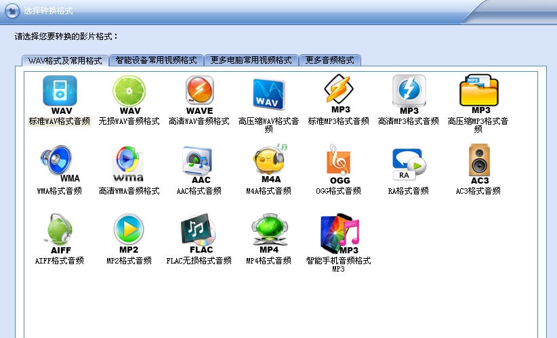Click the 智能手机音频格式 MP3 label
The image size is (557, 338).
339,264
